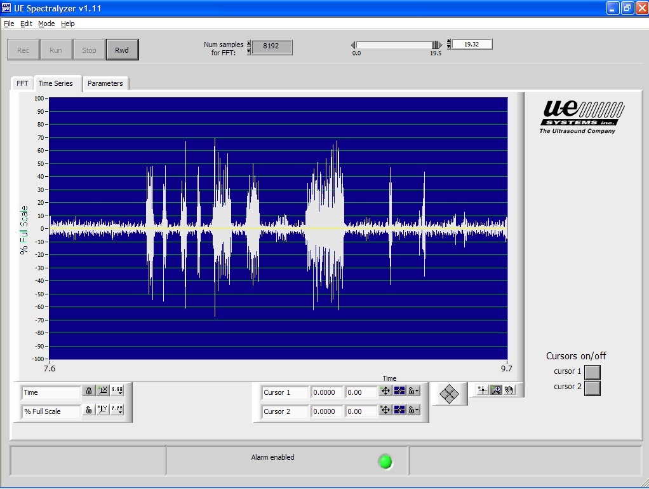Click the Num samples for FFT field
649x489 pixels.
click(x=272, y=46)
